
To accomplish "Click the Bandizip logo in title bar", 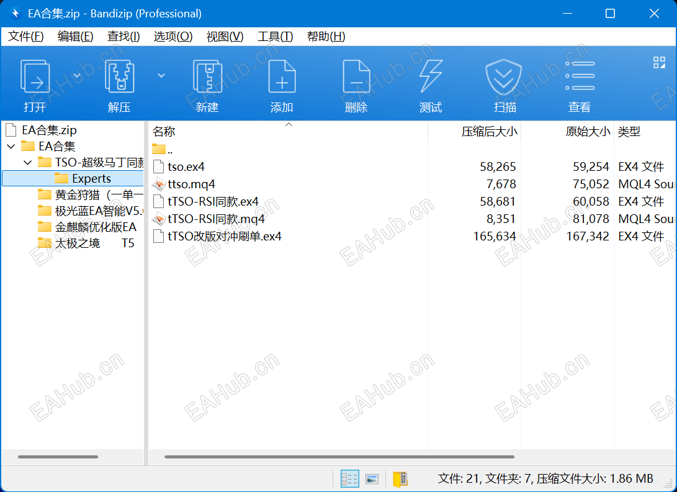I will [16, 14].
